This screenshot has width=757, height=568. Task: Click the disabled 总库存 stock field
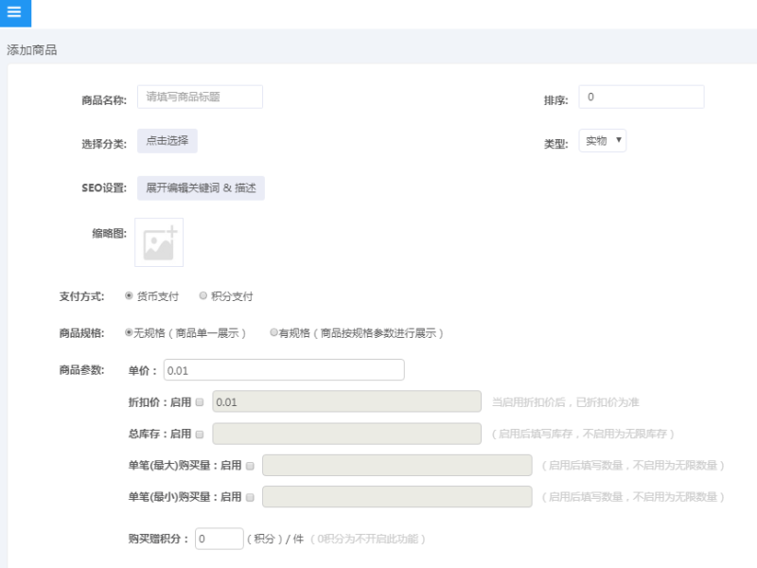point(346,434)
